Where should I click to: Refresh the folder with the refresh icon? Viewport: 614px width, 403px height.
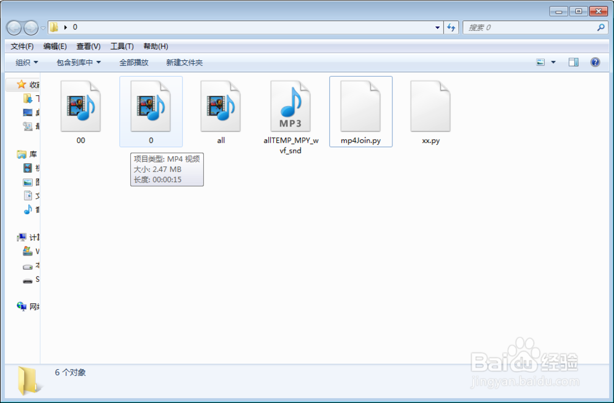(451, 27)
